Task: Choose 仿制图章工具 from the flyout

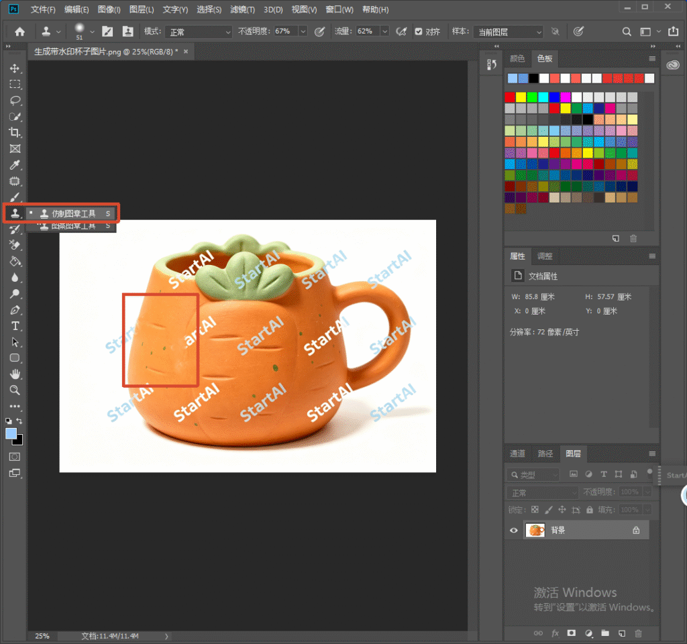Action: pyautogui.click(x=72, y=213)
